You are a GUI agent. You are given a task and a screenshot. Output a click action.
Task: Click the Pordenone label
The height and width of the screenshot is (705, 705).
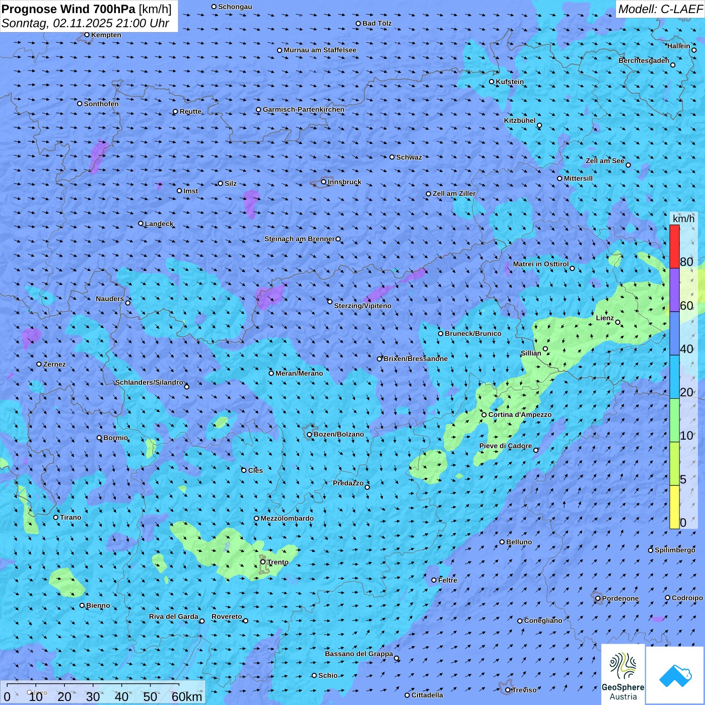(x=620, y=598)
